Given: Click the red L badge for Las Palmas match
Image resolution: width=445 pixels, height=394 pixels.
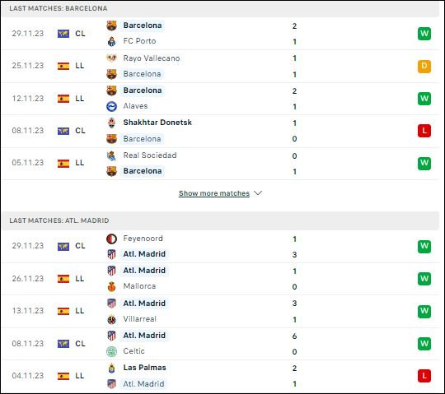Looking at the screenshot, I should (424, 376).
